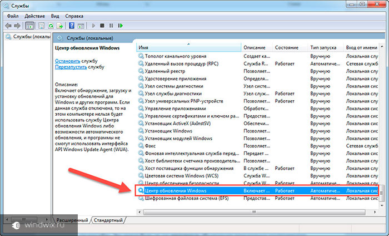Click gear icon of Факс service
389x236 pixels.
point(141,146)
